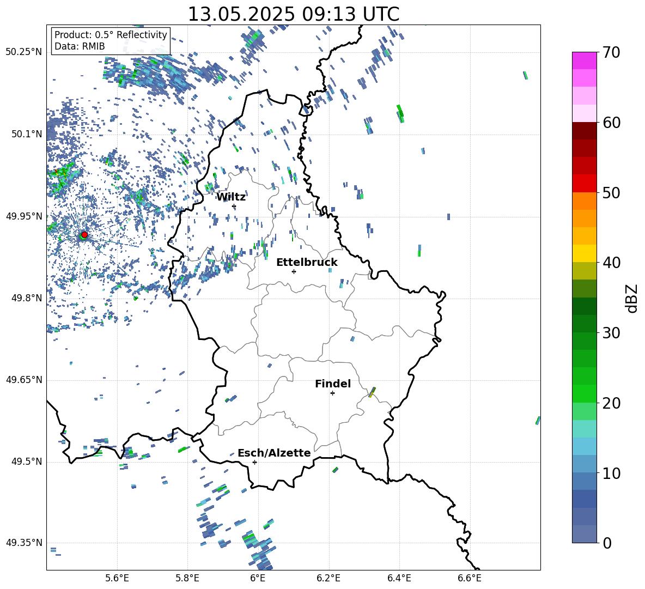Click the Ettelbruck city label

click(x=307, y=263)
